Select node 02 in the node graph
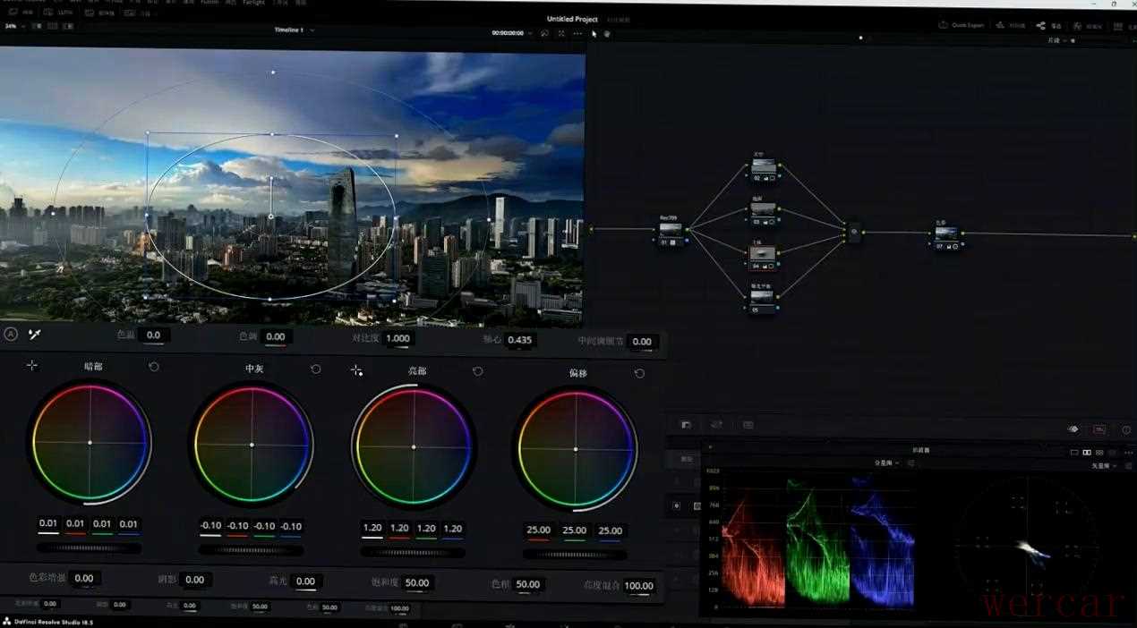The height and width of the screenshot is (628, 1137). point(763,166)
